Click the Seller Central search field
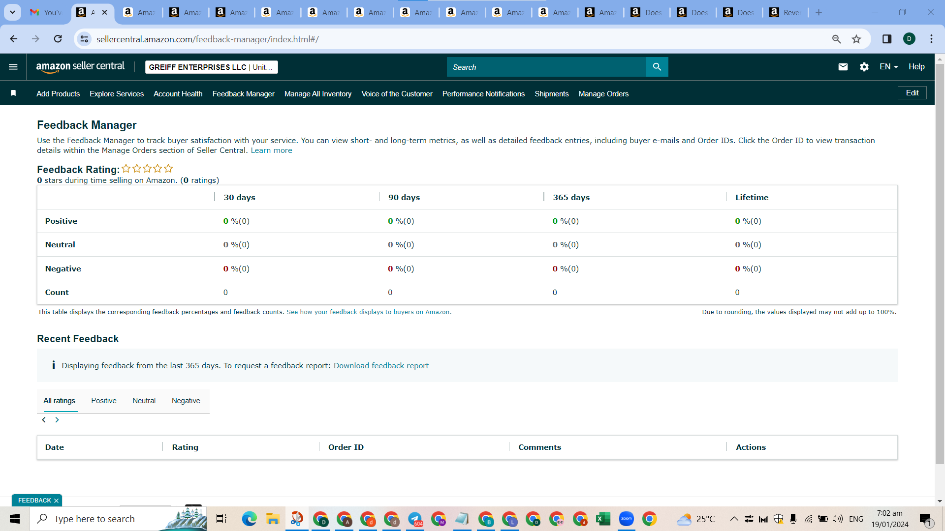The height and width of the screenshot is (531, 945). (546, 67)
